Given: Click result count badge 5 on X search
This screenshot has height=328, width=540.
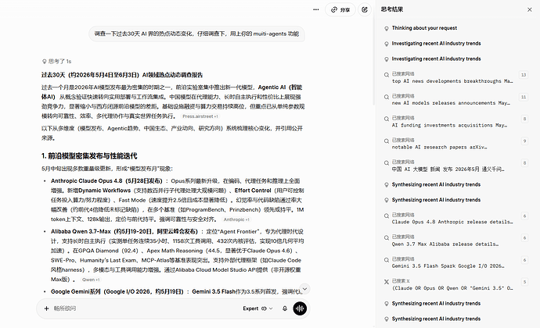Looking at the screenshot, I should coord(524,282).
